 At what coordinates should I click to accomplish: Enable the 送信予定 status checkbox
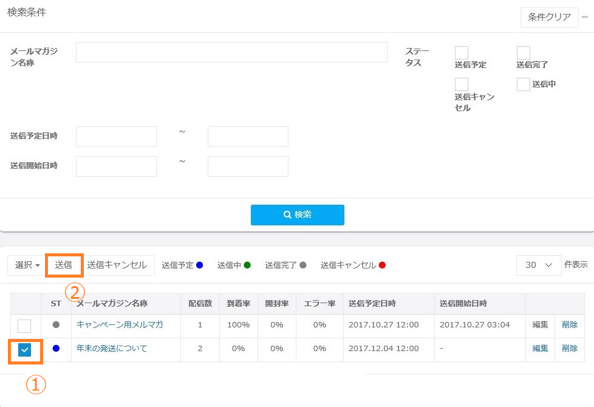tap(462, 53)
